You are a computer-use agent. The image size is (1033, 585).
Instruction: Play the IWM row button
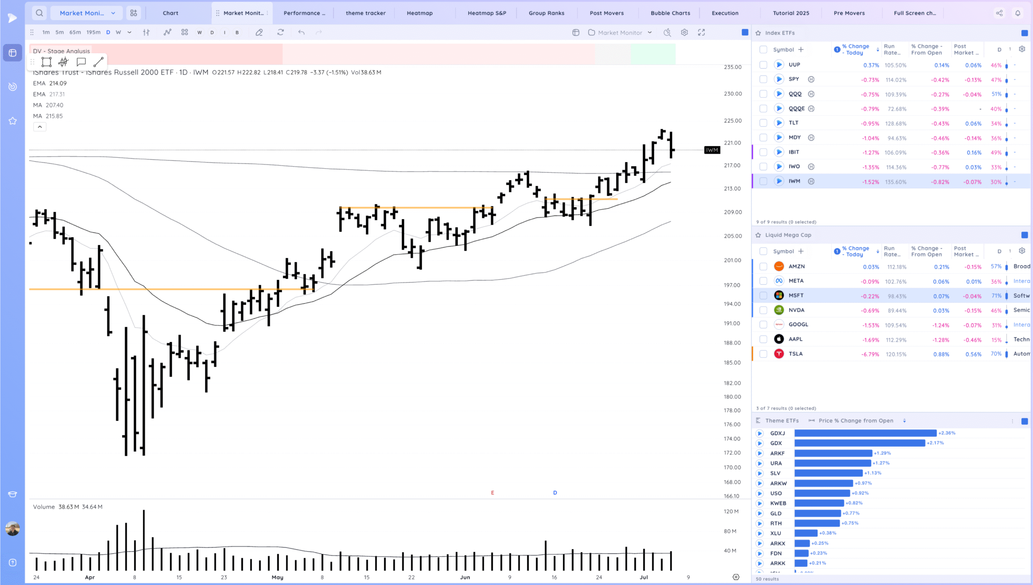[779, 181]
